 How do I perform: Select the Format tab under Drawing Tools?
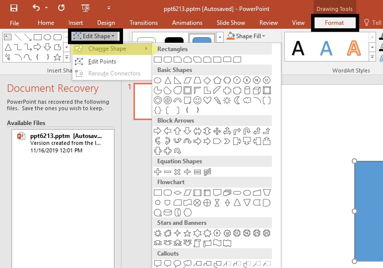pos(334,23)
